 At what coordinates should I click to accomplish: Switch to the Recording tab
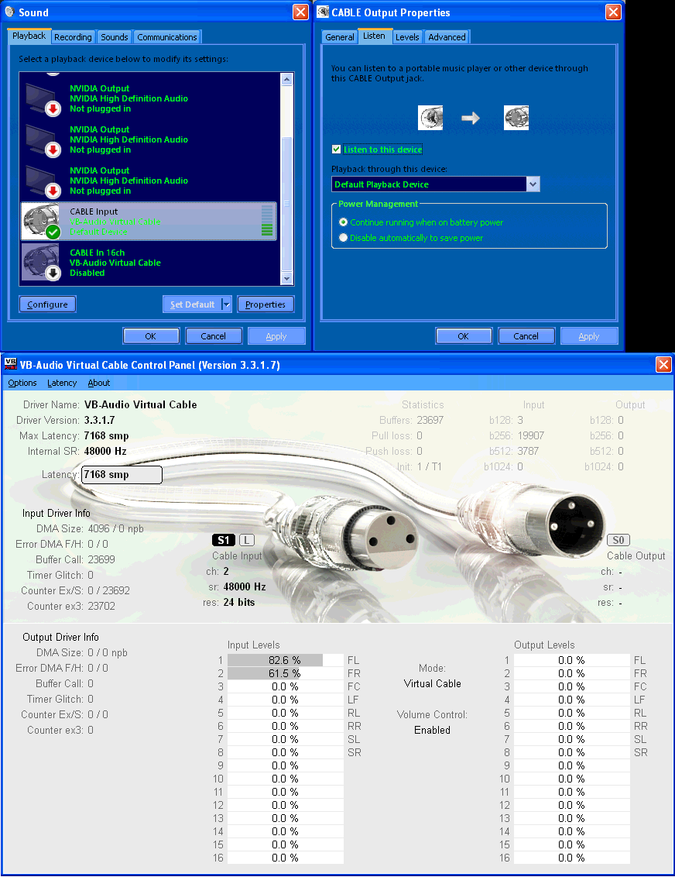pos(74,37)
